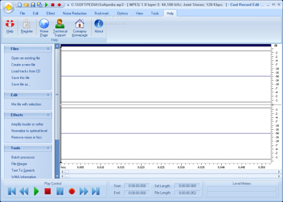283x202 pixels.
Task: Click the Fast forward playback button
Action: [x=84, y=191]
